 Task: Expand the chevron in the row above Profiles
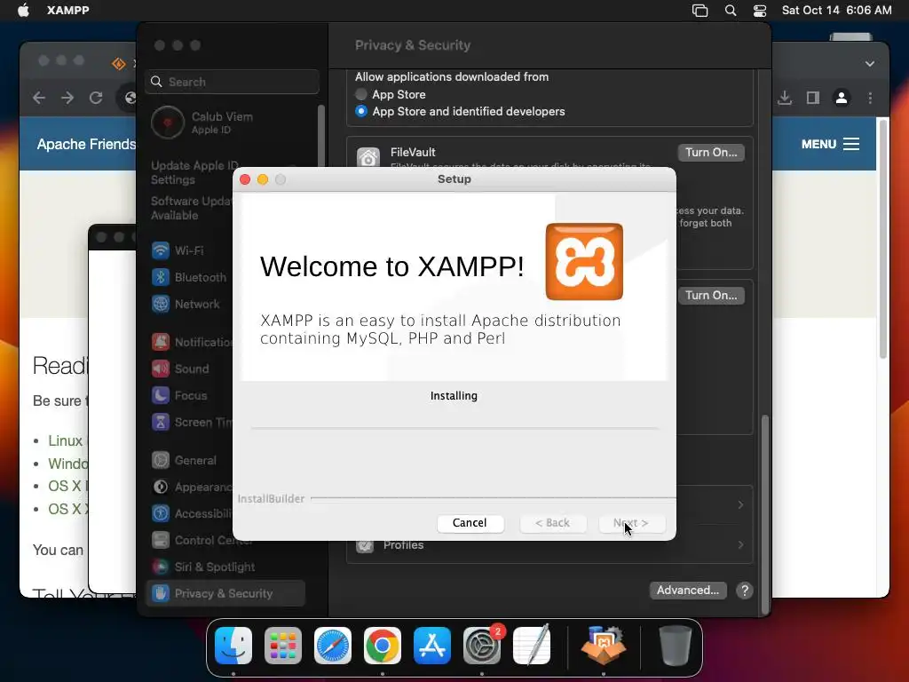[740, 505]
